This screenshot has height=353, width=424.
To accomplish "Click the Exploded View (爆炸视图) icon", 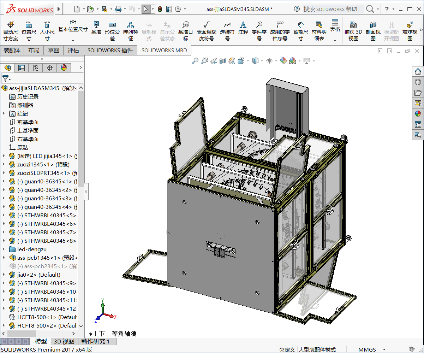I will tap(410, 31).
